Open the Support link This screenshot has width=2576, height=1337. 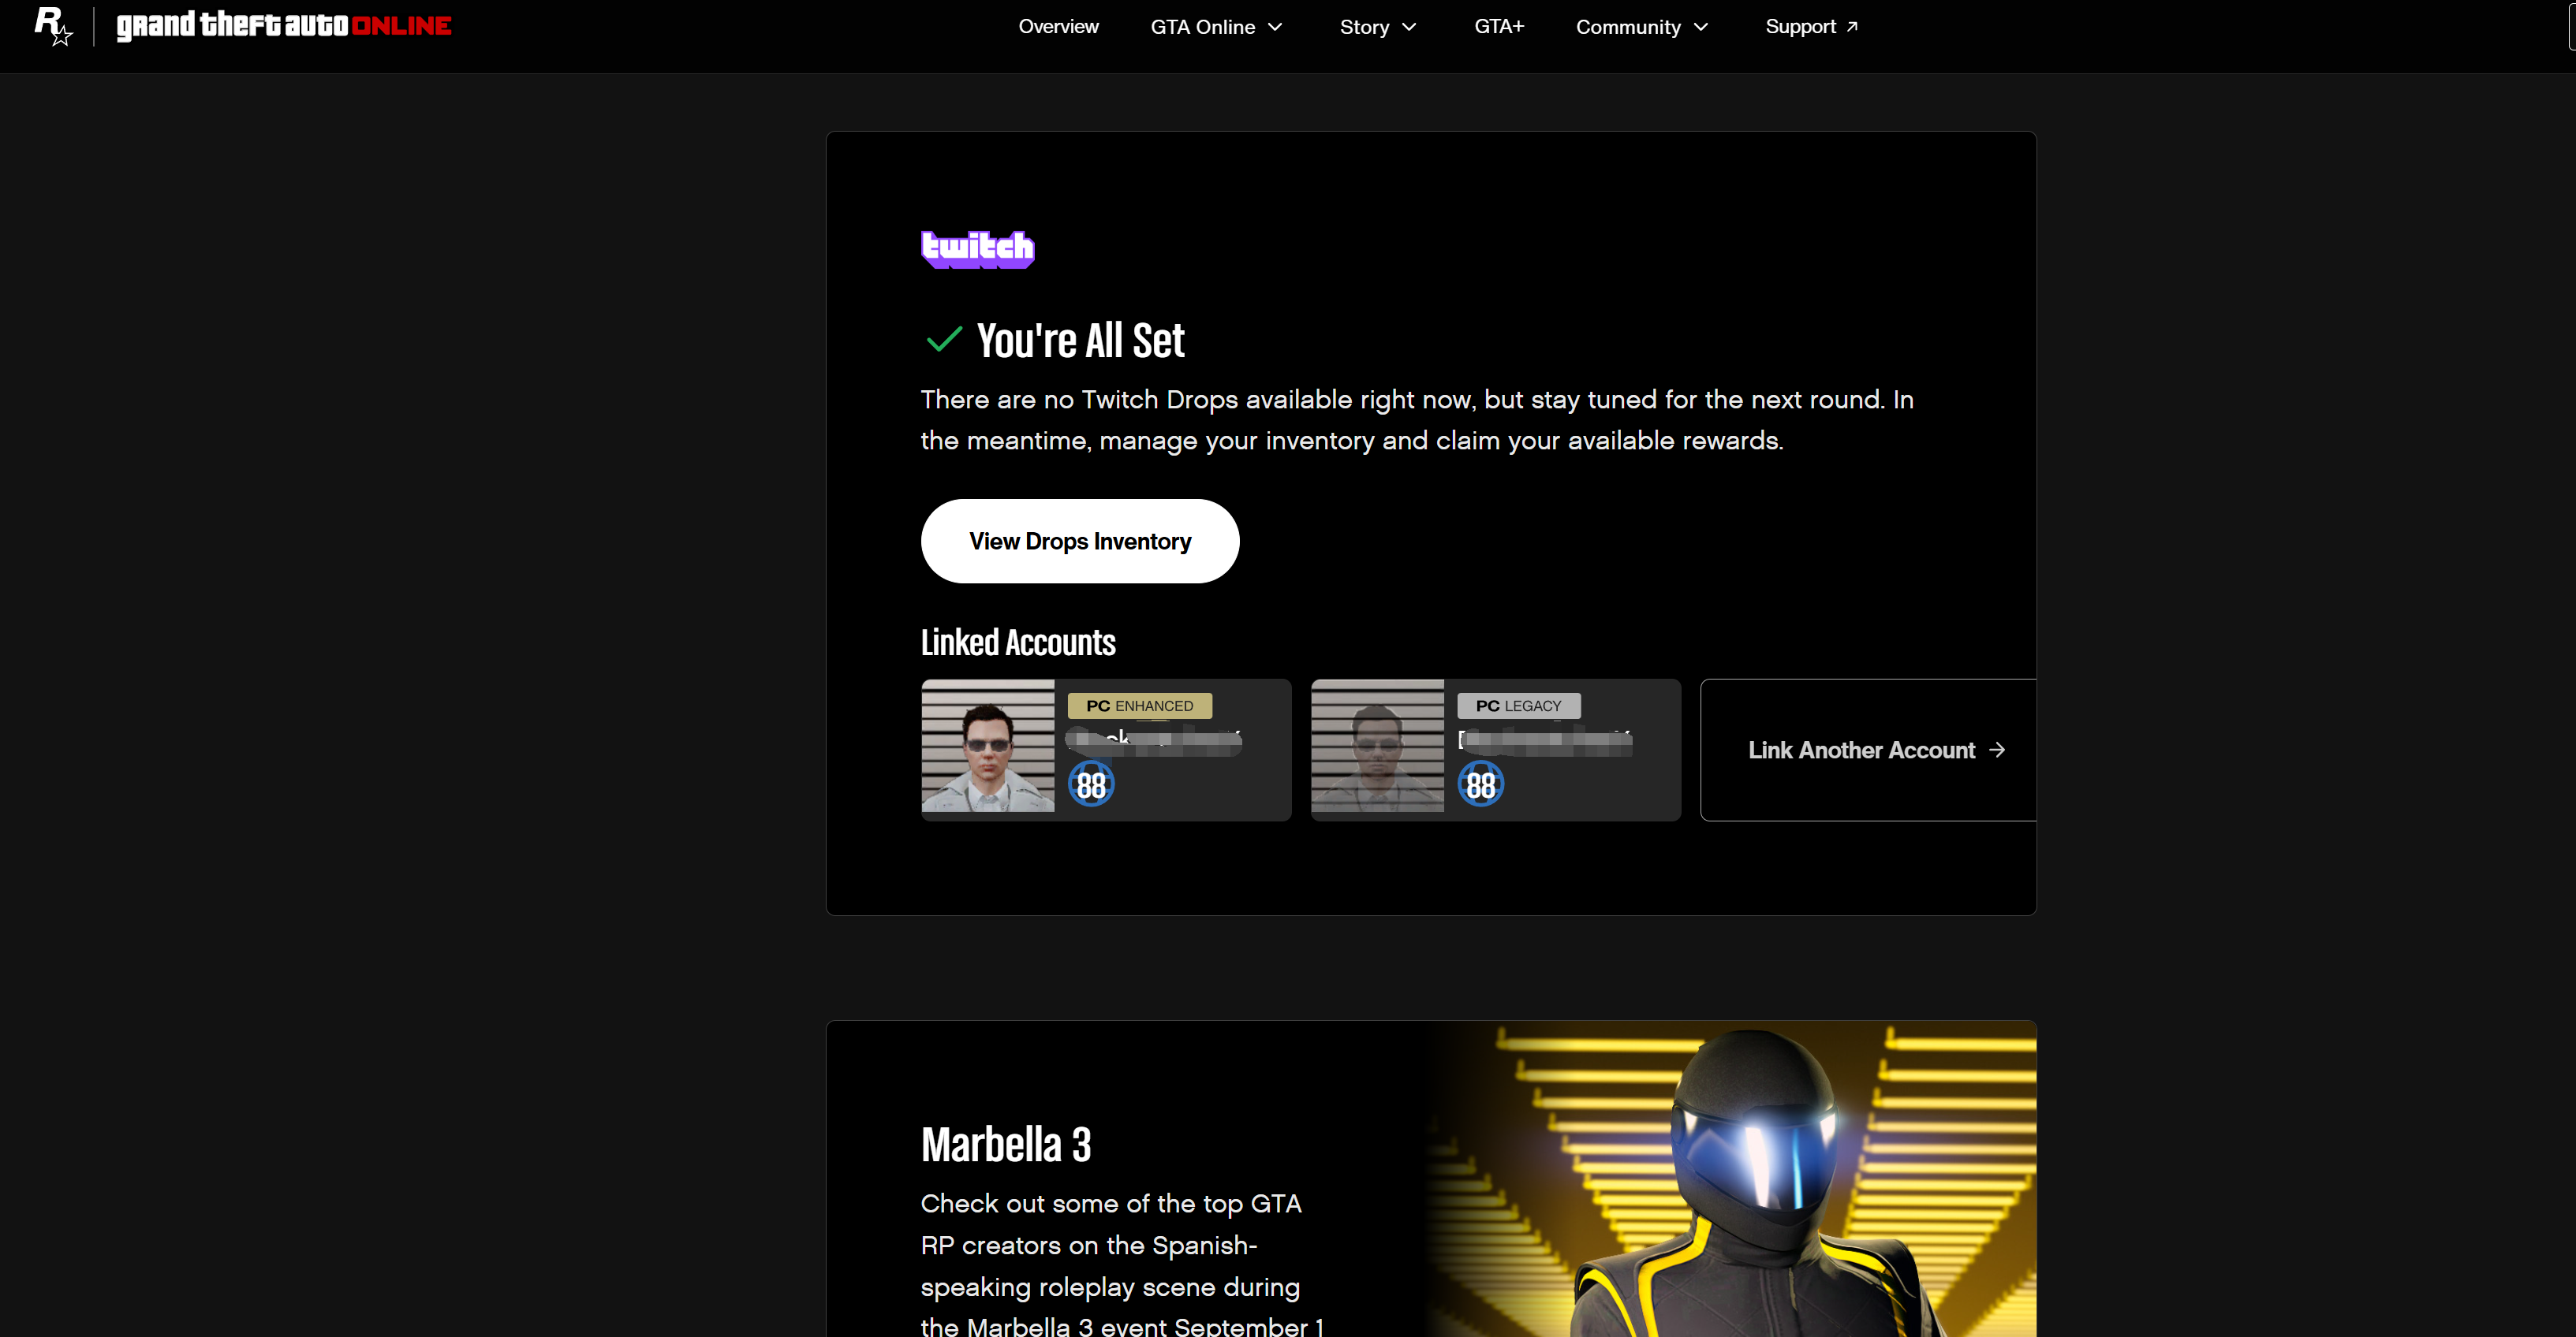(1811, 27)
